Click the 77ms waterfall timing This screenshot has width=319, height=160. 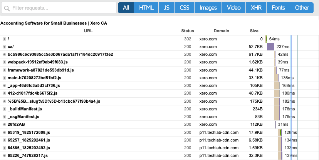coord(284,70)
